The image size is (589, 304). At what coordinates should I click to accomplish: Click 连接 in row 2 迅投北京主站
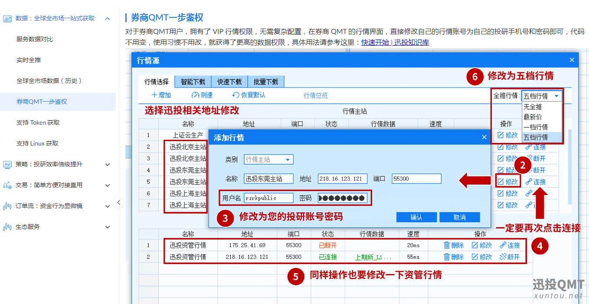536,147
